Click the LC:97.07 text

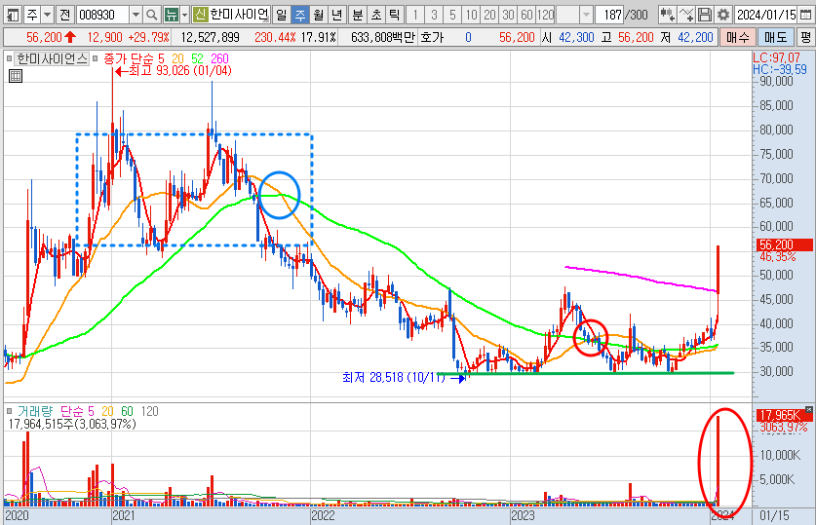tap(776, 57)
